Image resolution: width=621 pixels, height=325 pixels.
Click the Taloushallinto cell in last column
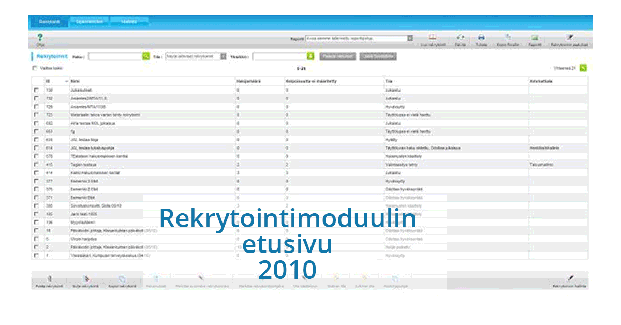pyautogui.click(x=540, y=165)
